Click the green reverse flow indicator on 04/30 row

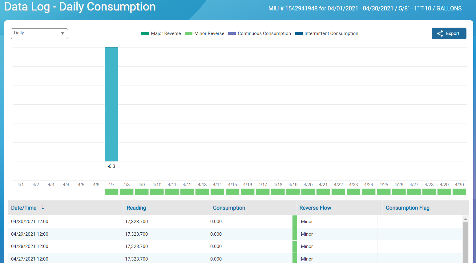(x=295, y=221)
